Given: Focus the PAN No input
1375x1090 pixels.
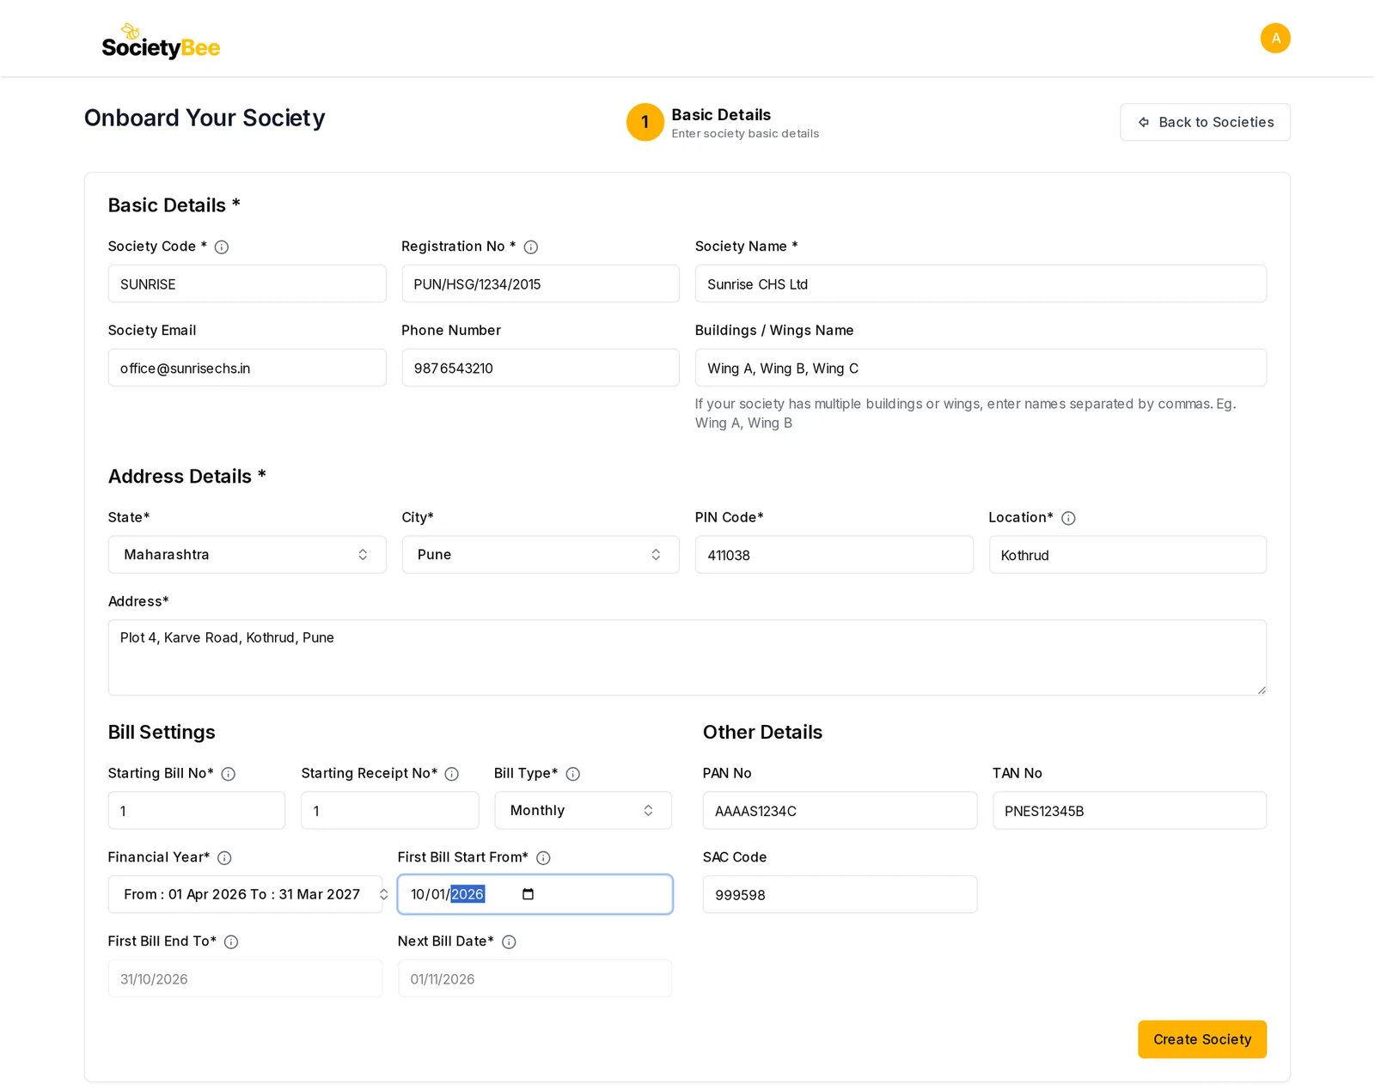Looking at the screenshot, I should click(840, 811).
